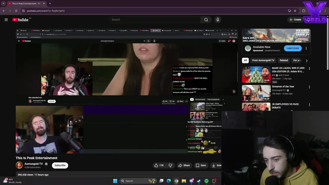
Task: Install app icon in the address bar
Action: click(289, 11)
